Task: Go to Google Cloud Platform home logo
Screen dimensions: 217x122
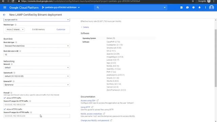Action: point(24,7)
